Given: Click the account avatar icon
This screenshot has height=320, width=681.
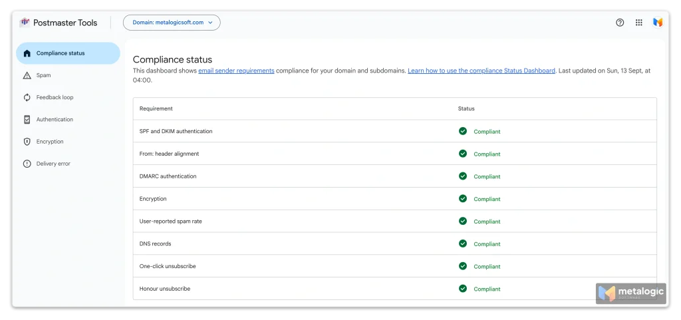Looking at the screenshot, I should pyautogui.click(x=658, y=23).
